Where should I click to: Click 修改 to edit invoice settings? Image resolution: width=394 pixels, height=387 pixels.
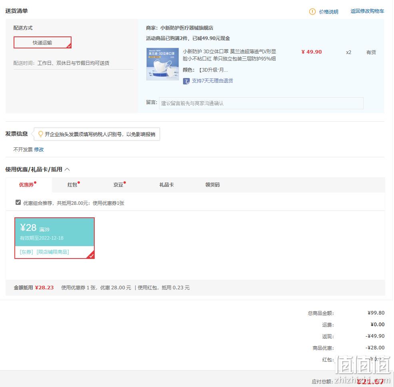click(x=39, y=149)
